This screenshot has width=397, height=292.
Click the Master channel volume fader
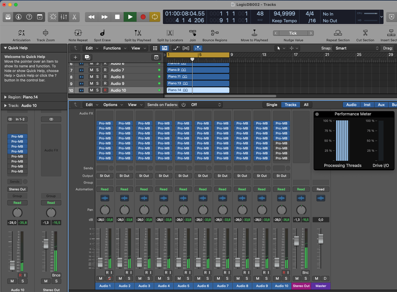click(x=321, y=239)
